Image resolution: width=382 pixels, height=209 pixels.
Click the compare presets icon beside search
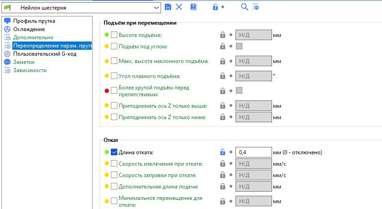pos(255,7)
